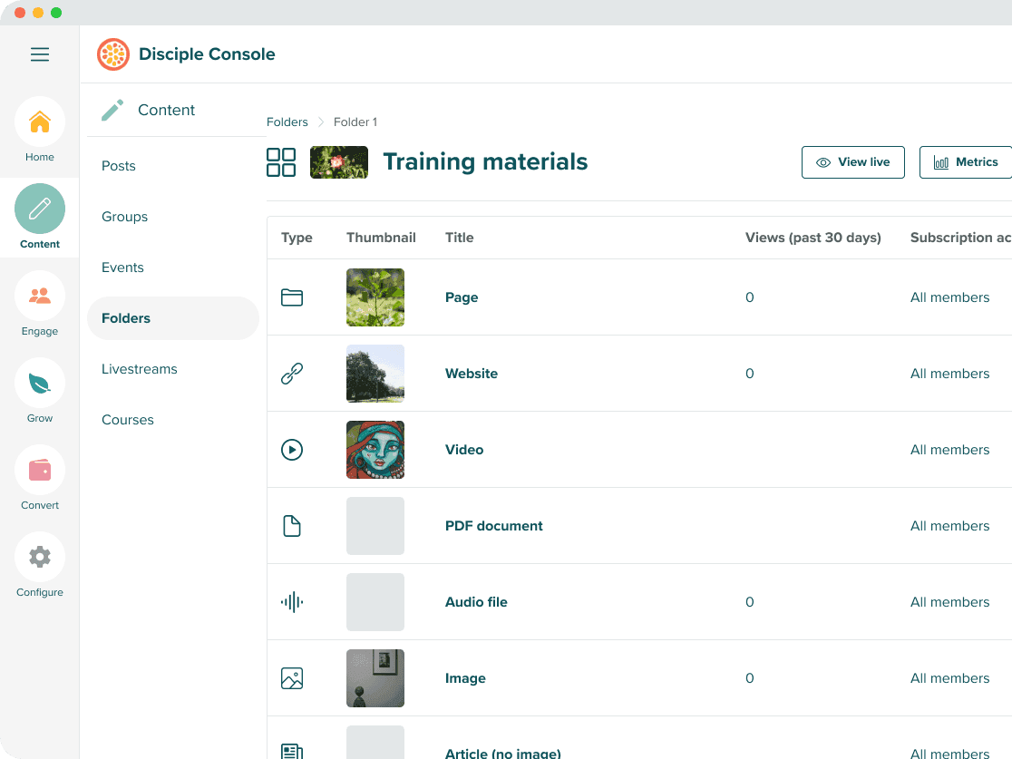Open the Metrics button
This screenshot has height=759, width=1012.
tap(966, 162)
